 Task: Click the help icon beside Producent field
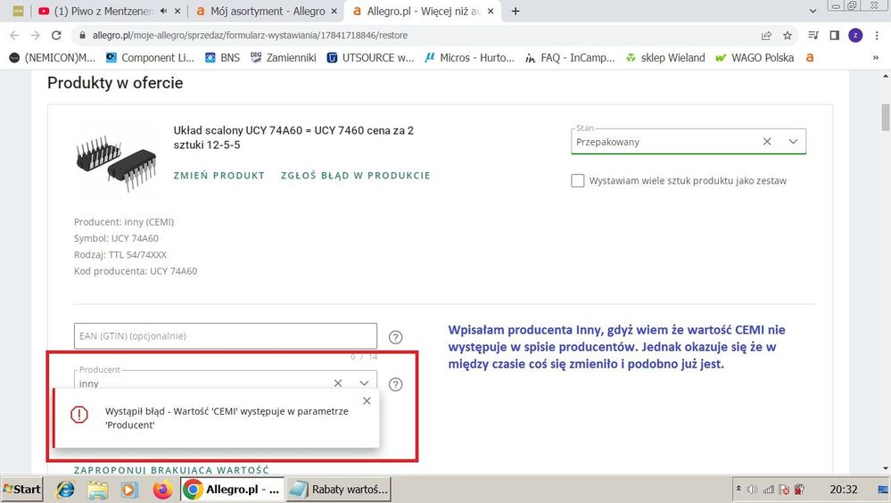[x=396, y=384]
